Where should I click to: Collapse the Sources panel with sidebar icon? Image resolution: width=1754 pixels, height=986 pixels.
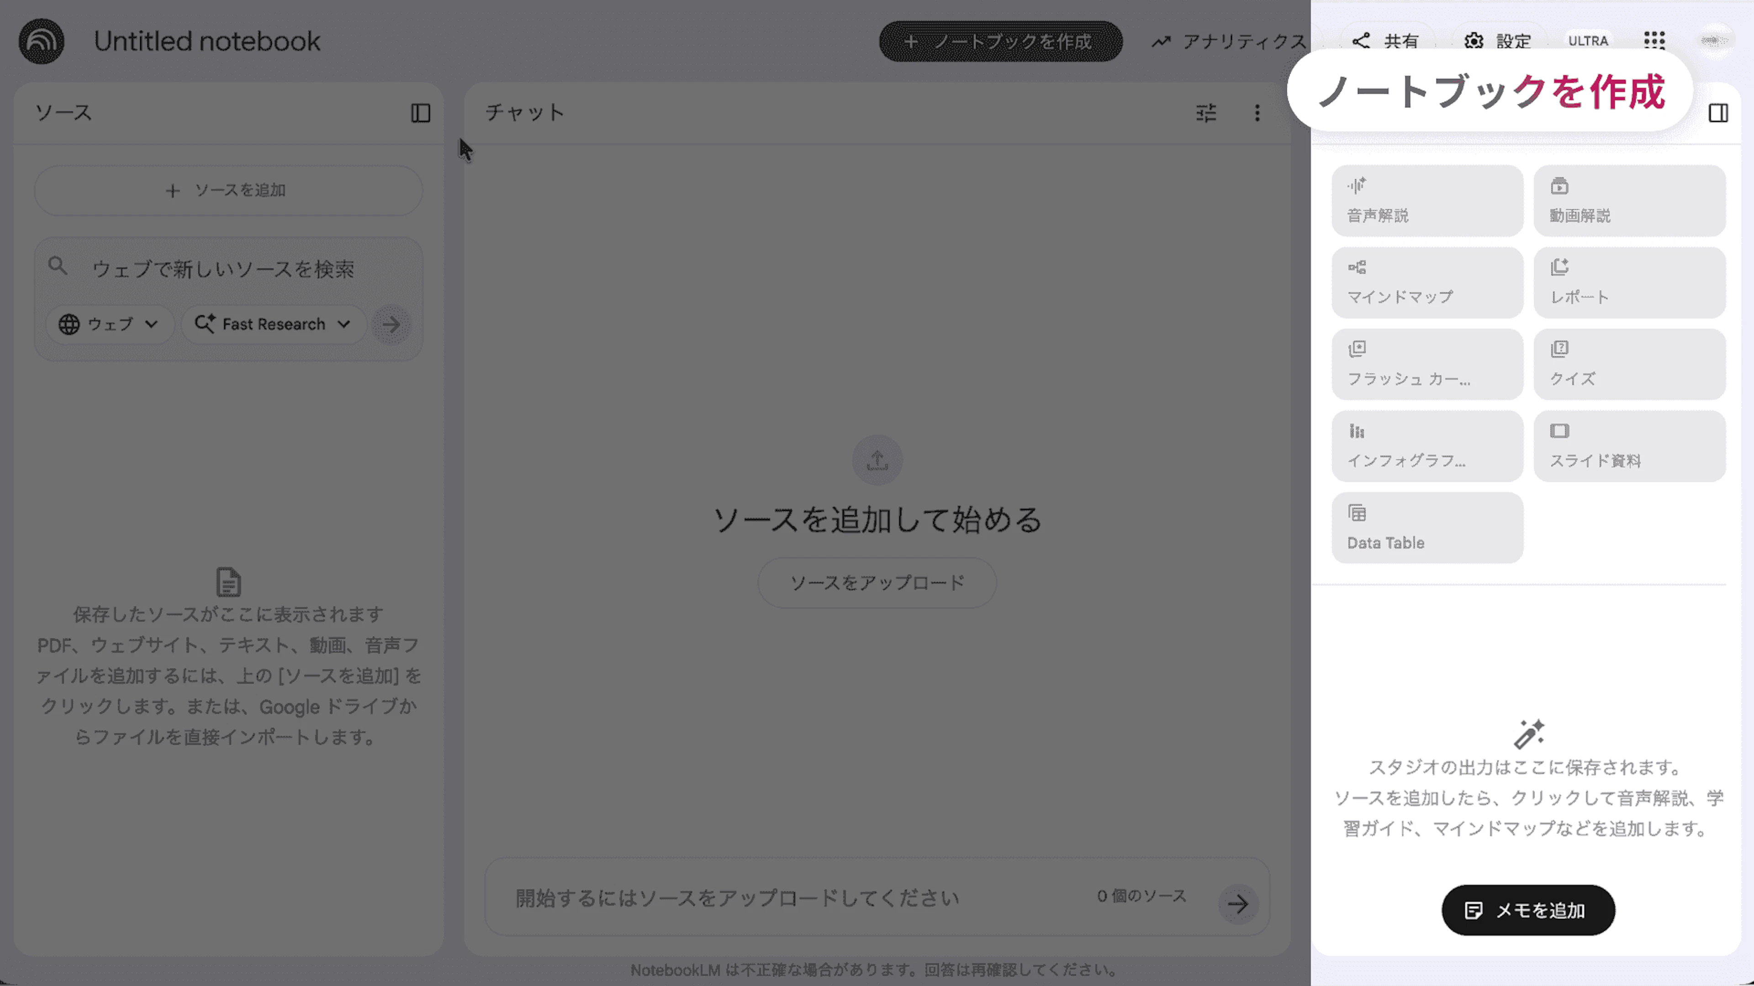point(420,113)
